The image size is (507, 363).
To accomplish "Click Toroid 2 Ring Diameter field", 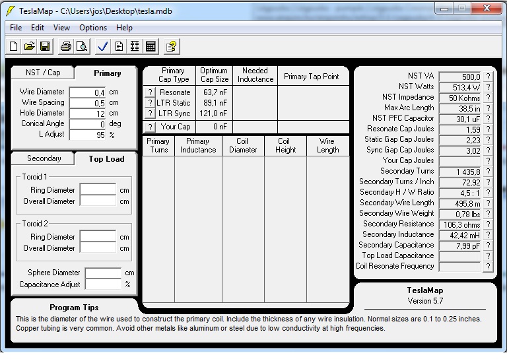I will pyautogui.click(x=98, y=236).
